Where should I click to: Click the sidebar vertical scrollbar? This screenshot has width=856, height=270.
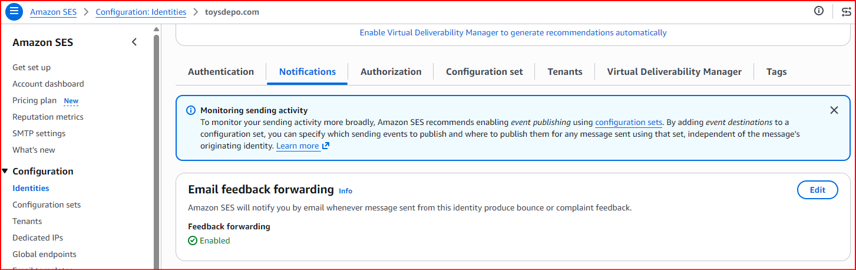(x=156, y=152)
